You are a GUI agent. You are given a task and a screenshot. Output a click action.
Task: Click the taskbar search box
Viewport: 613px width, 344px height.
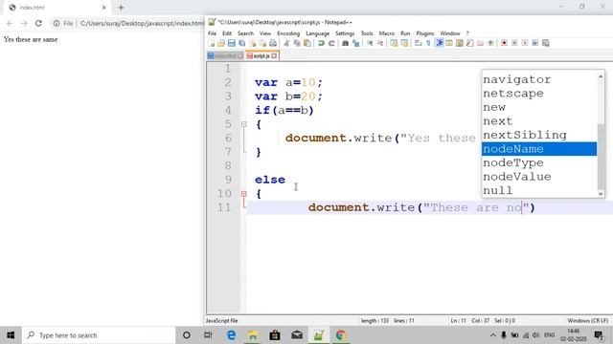coord(99,335)
